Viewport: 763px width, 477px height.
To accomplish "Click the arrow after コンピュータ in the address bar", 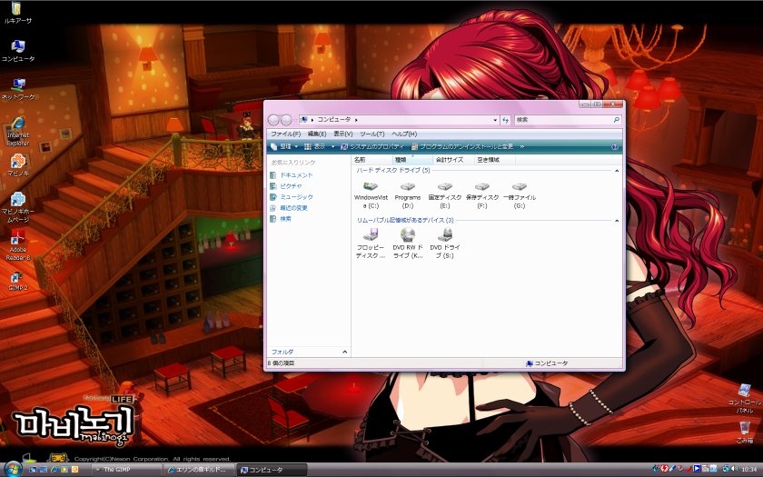I will [x=356, y=120].
